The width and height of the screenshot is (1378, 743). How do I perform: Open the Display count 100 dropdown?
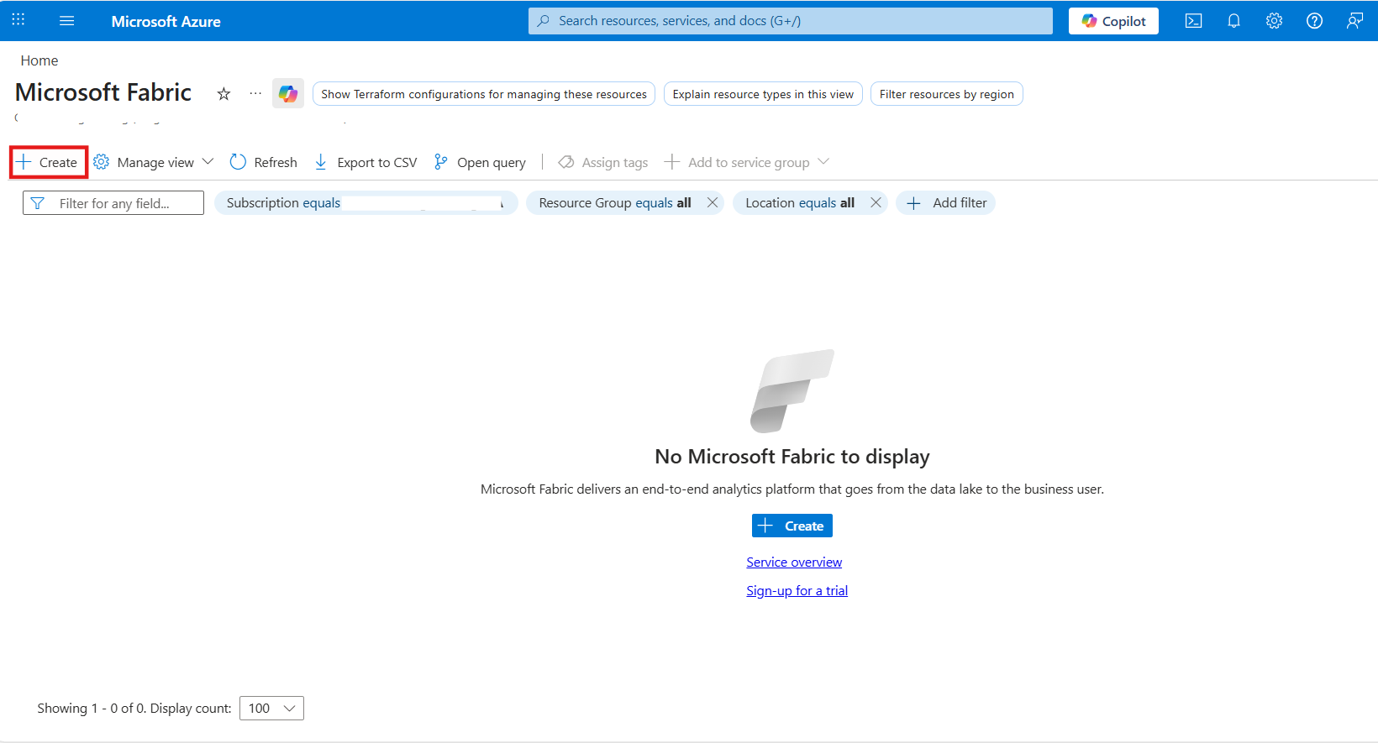click(271, 709)
